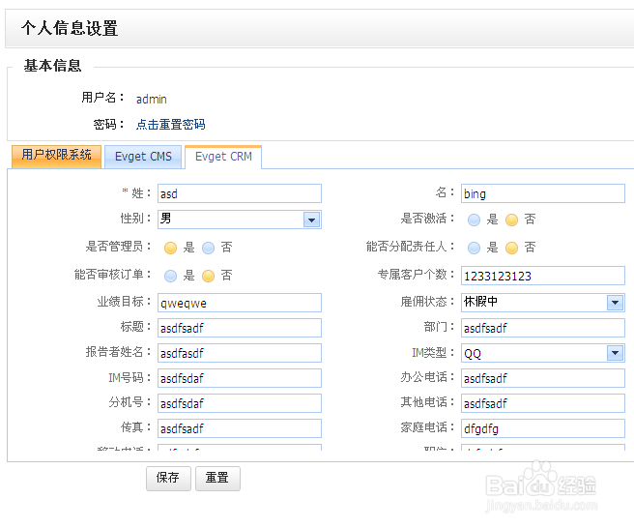
Task: Select 是 for 是否激活
Action: click(474, 220)
